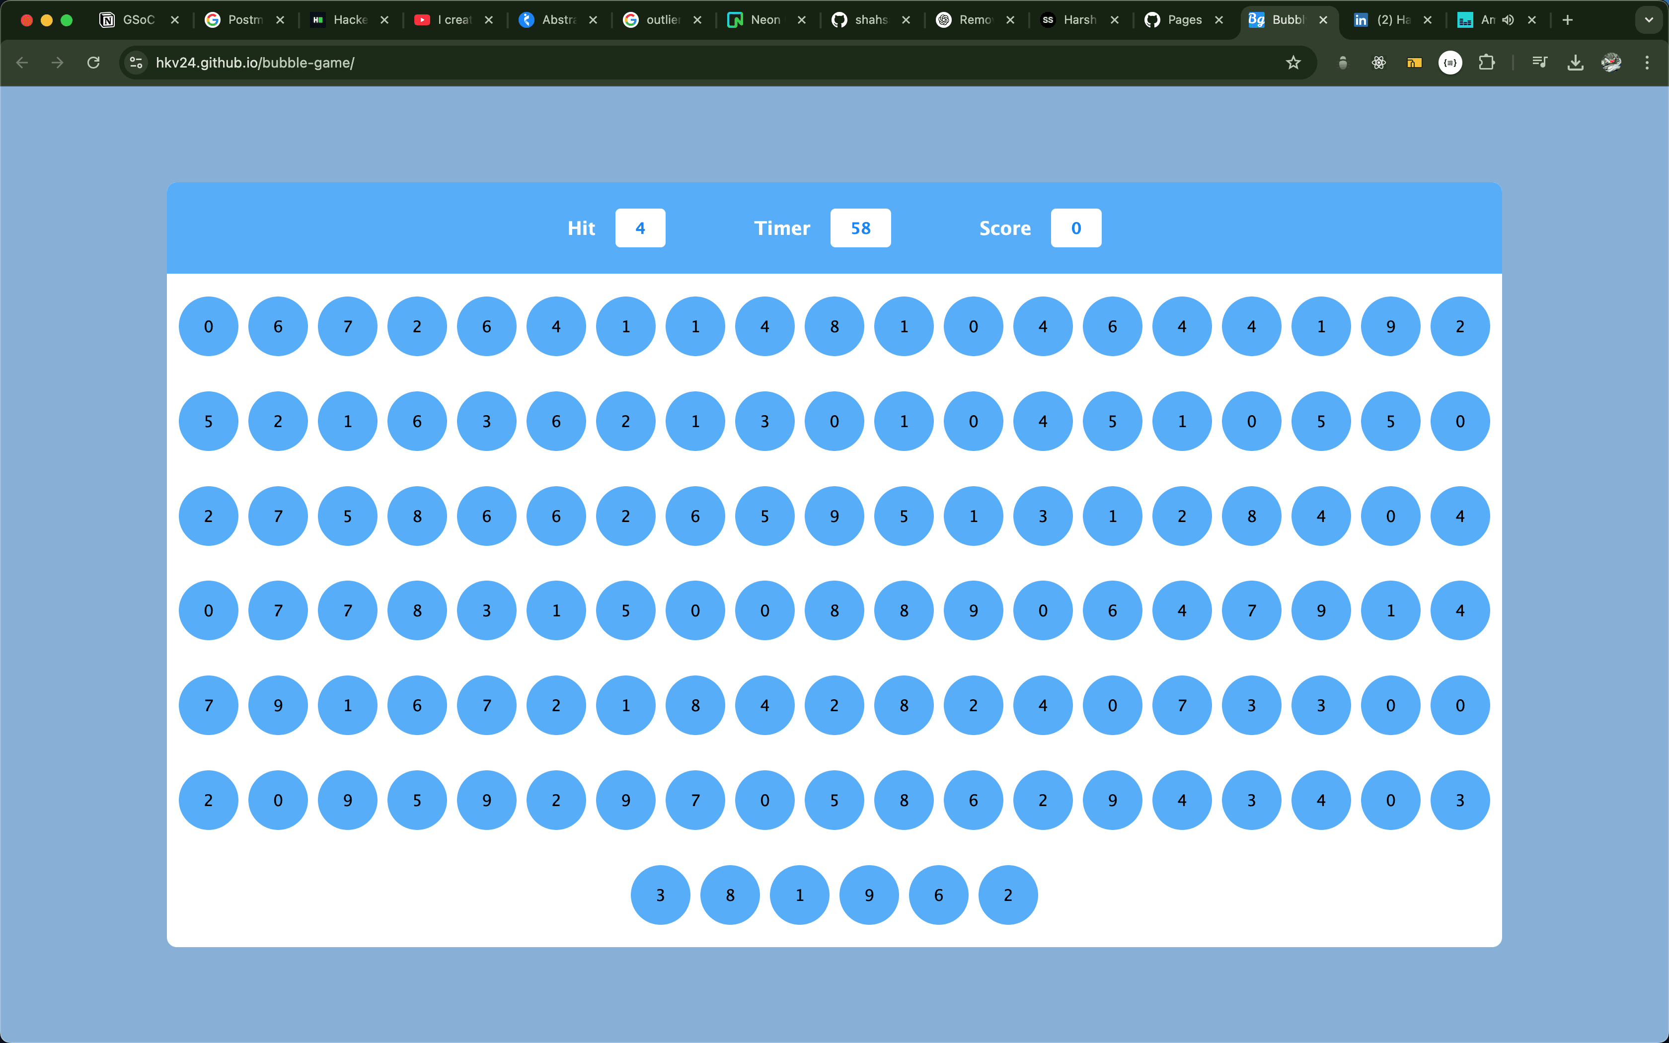Expand the tab search dropdown arrow
1669x1043 pixels.
tap(1649, 20)
